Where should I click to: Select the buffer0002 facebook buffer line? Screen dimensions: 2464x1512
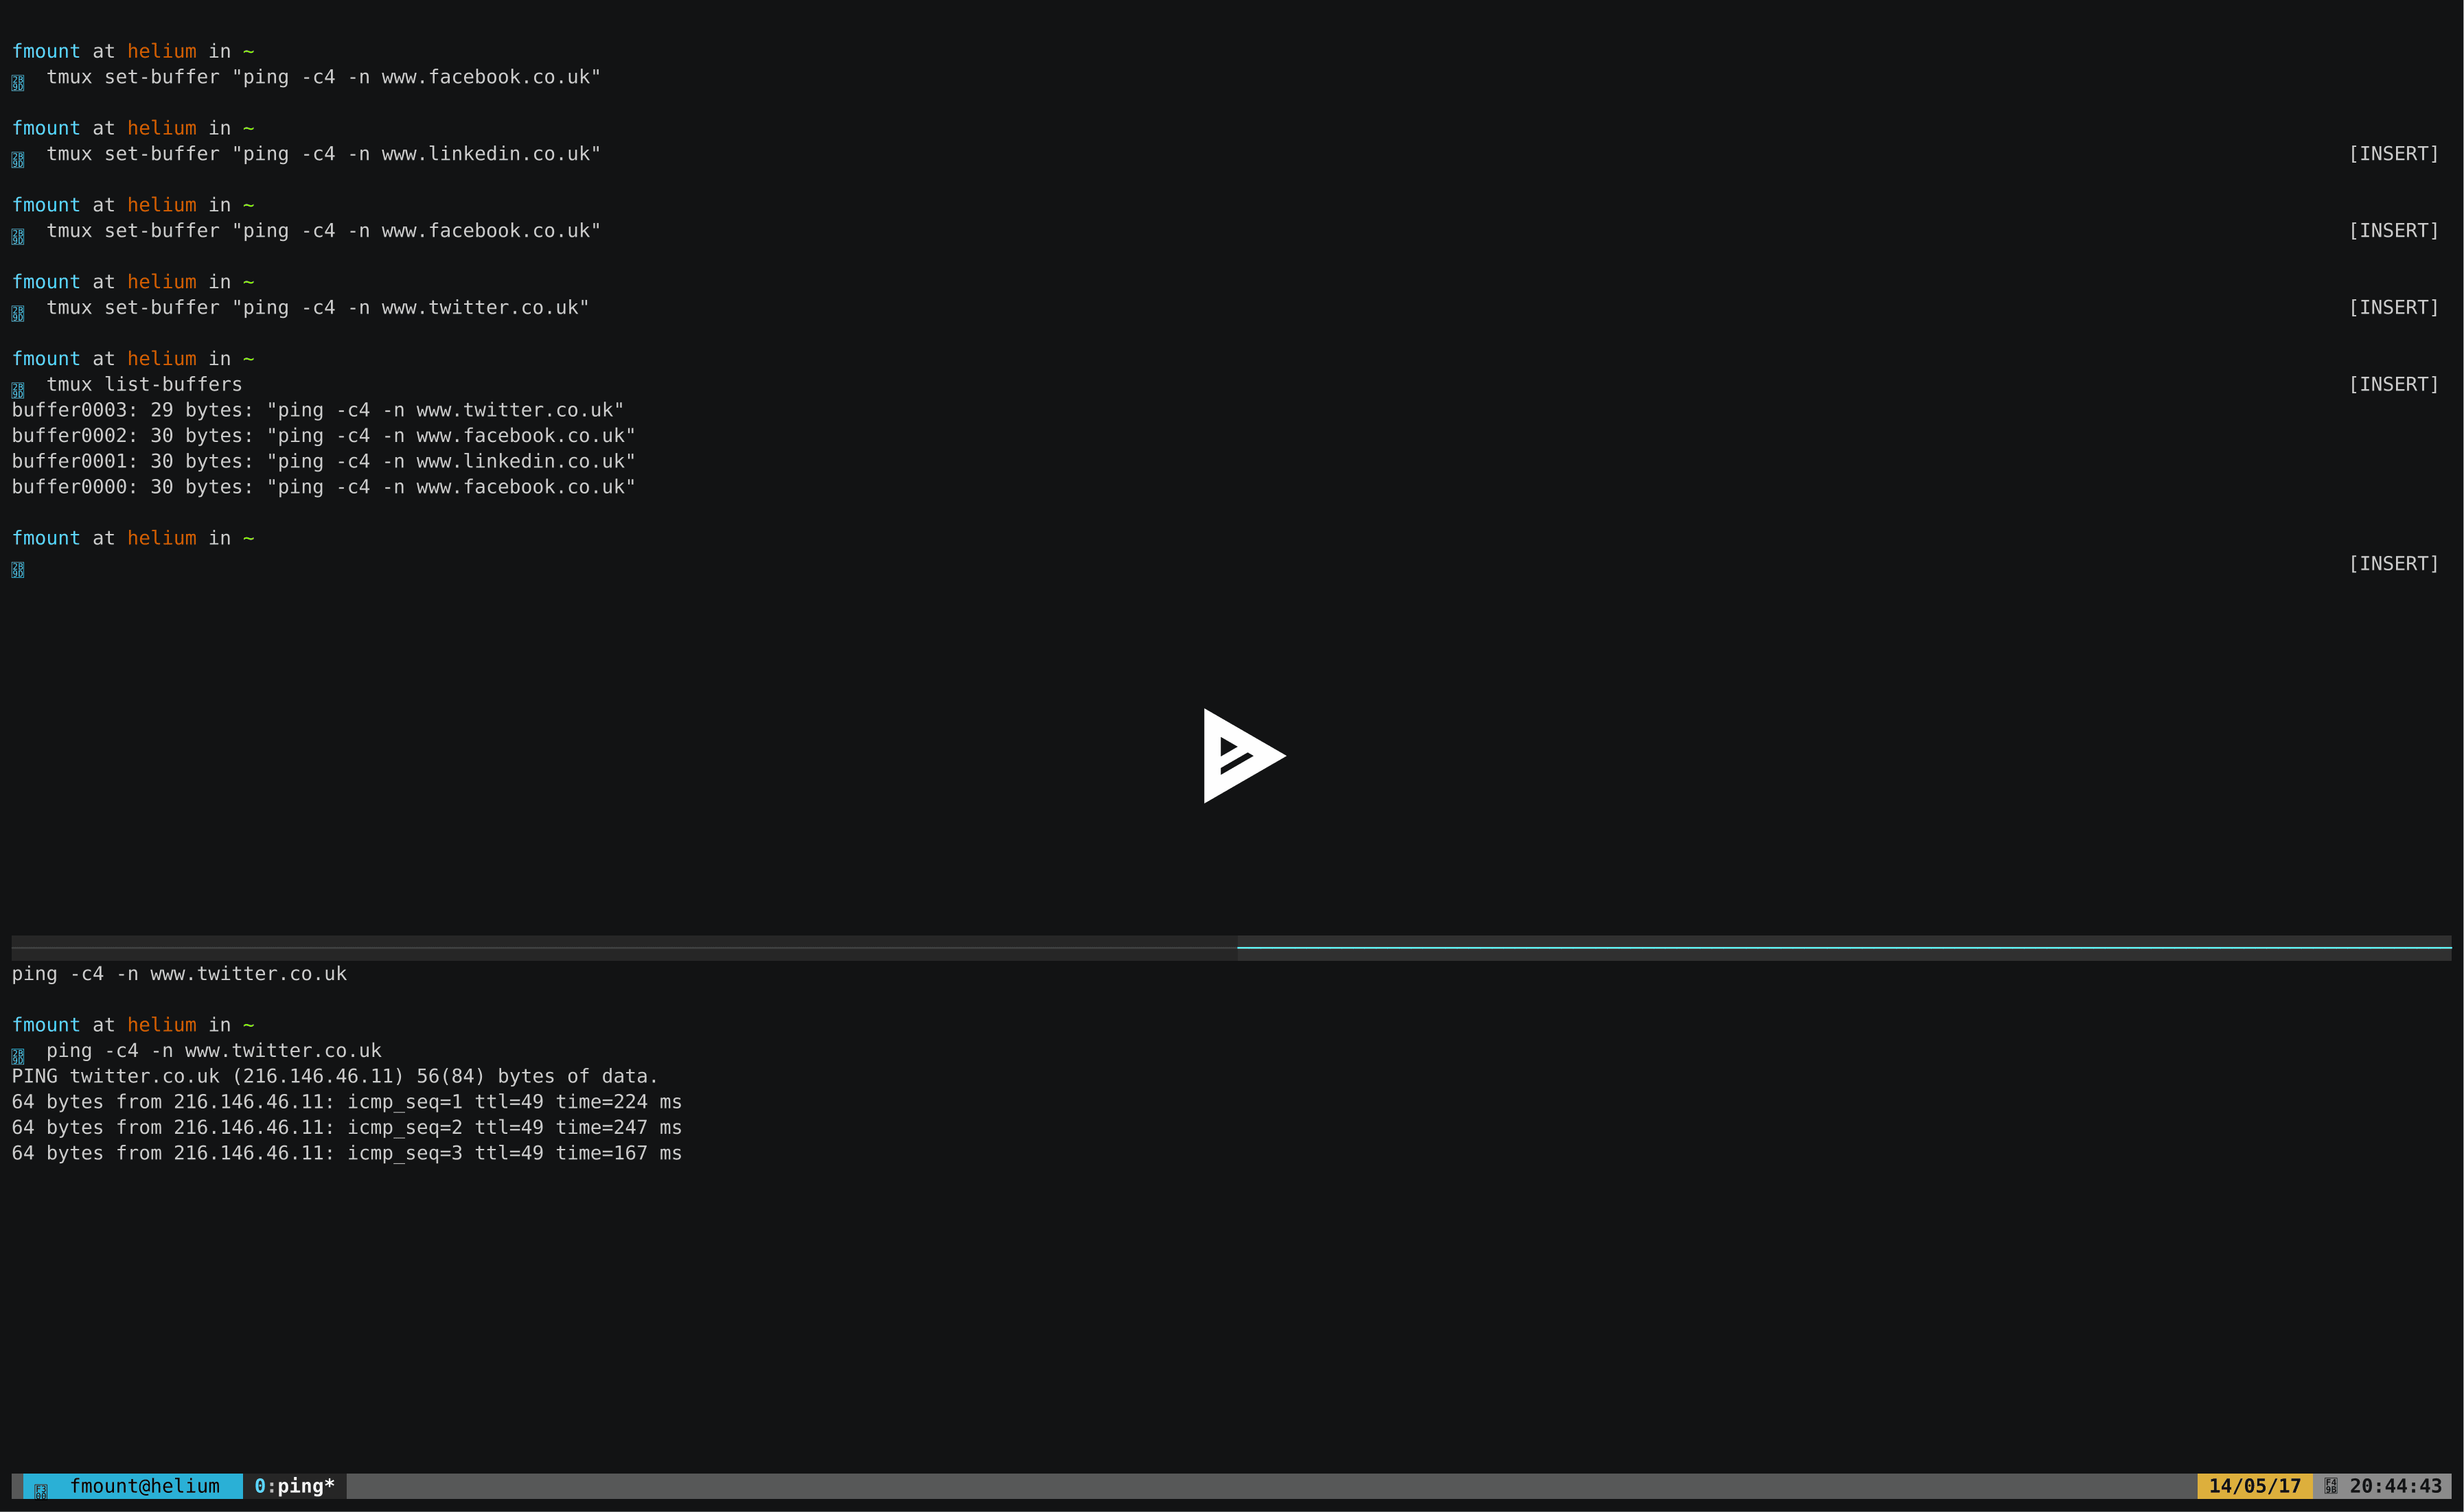(x=324, y=436)
